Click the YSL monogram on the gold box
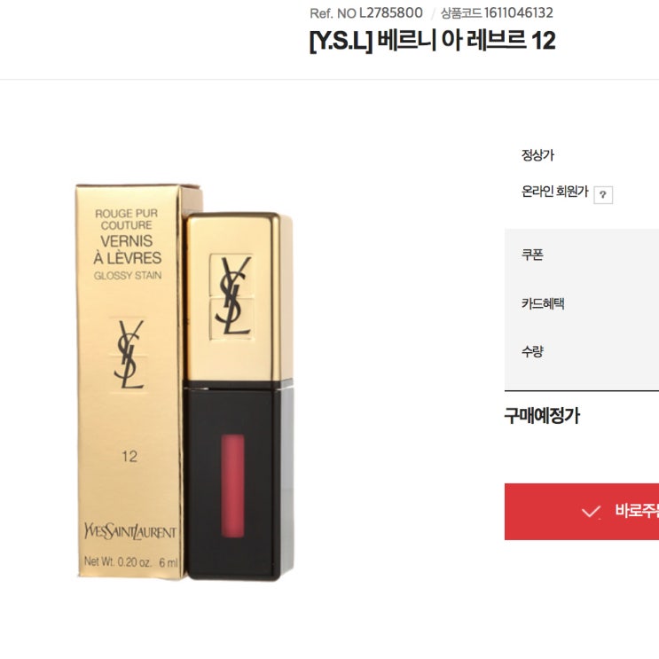This screenshot has height=659, width=659. 129,354
